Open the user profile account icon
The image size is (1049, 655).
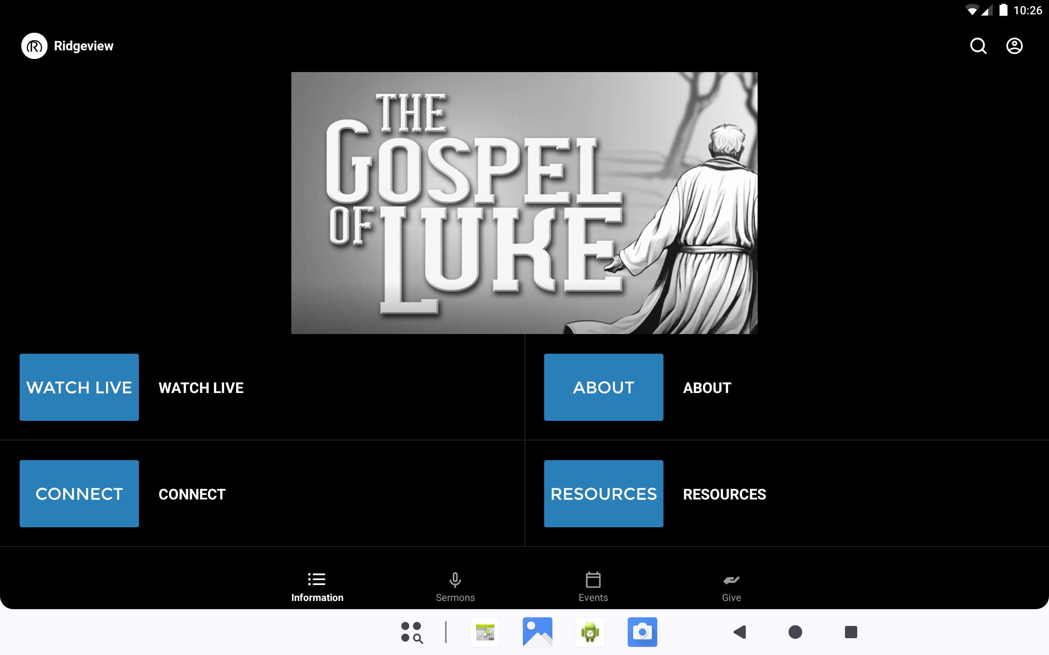tap(1014, 46)
